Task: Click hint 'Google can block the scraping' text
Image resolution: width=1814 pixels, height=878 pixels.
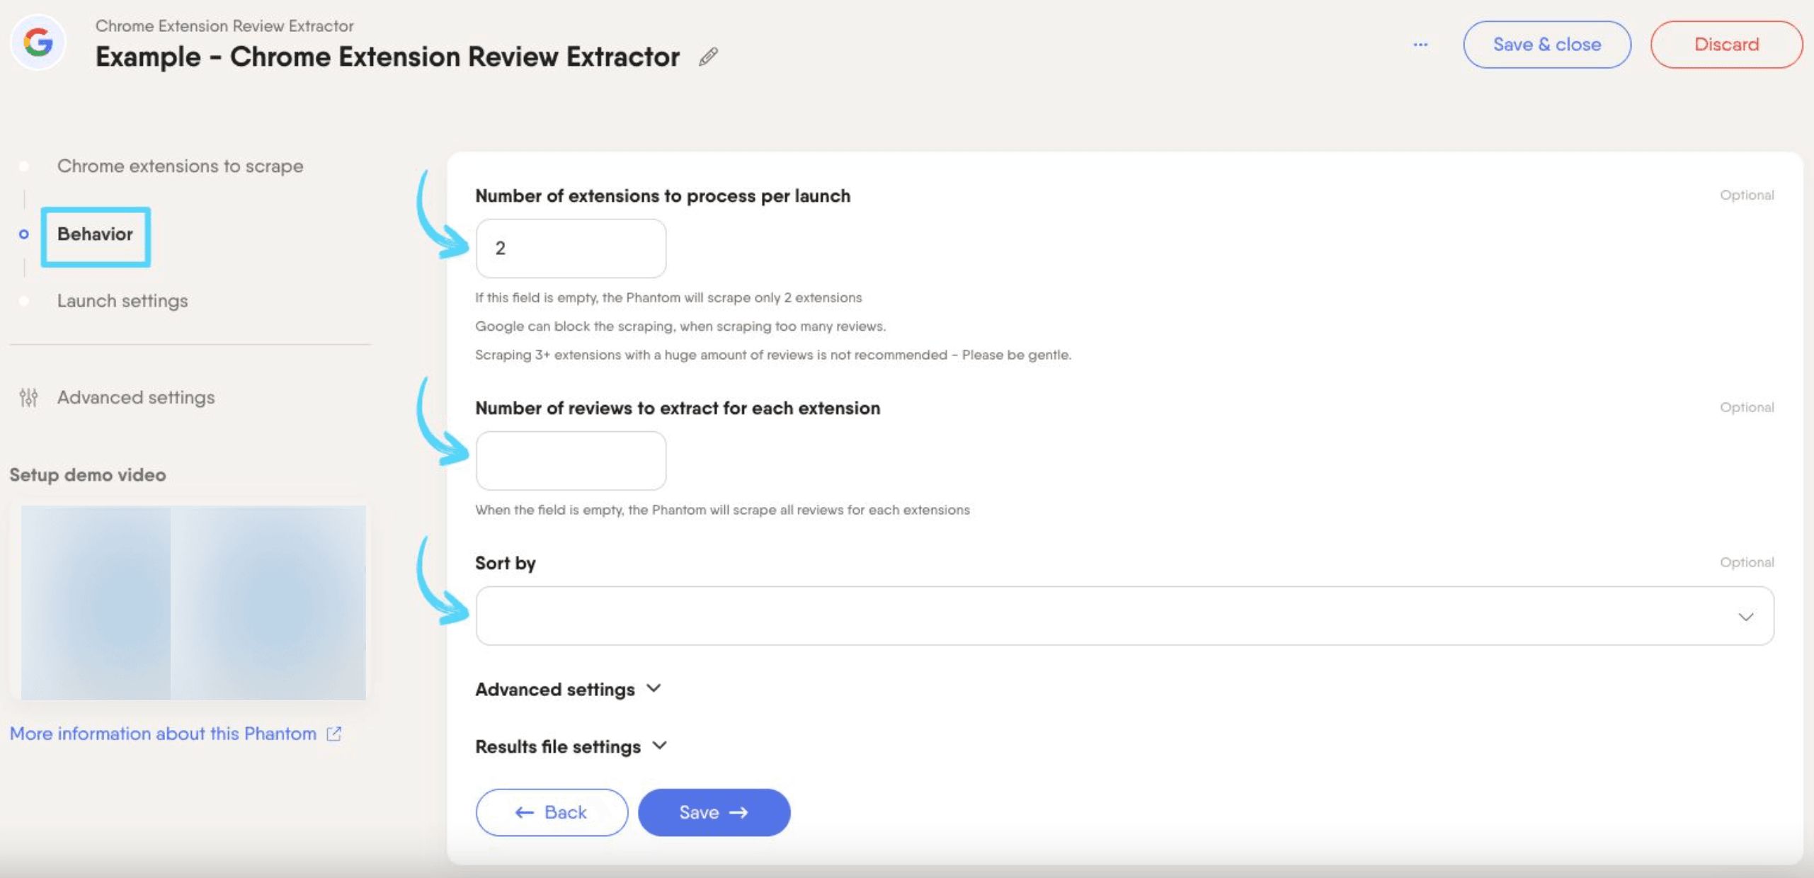Action: (x=680, y=326)
